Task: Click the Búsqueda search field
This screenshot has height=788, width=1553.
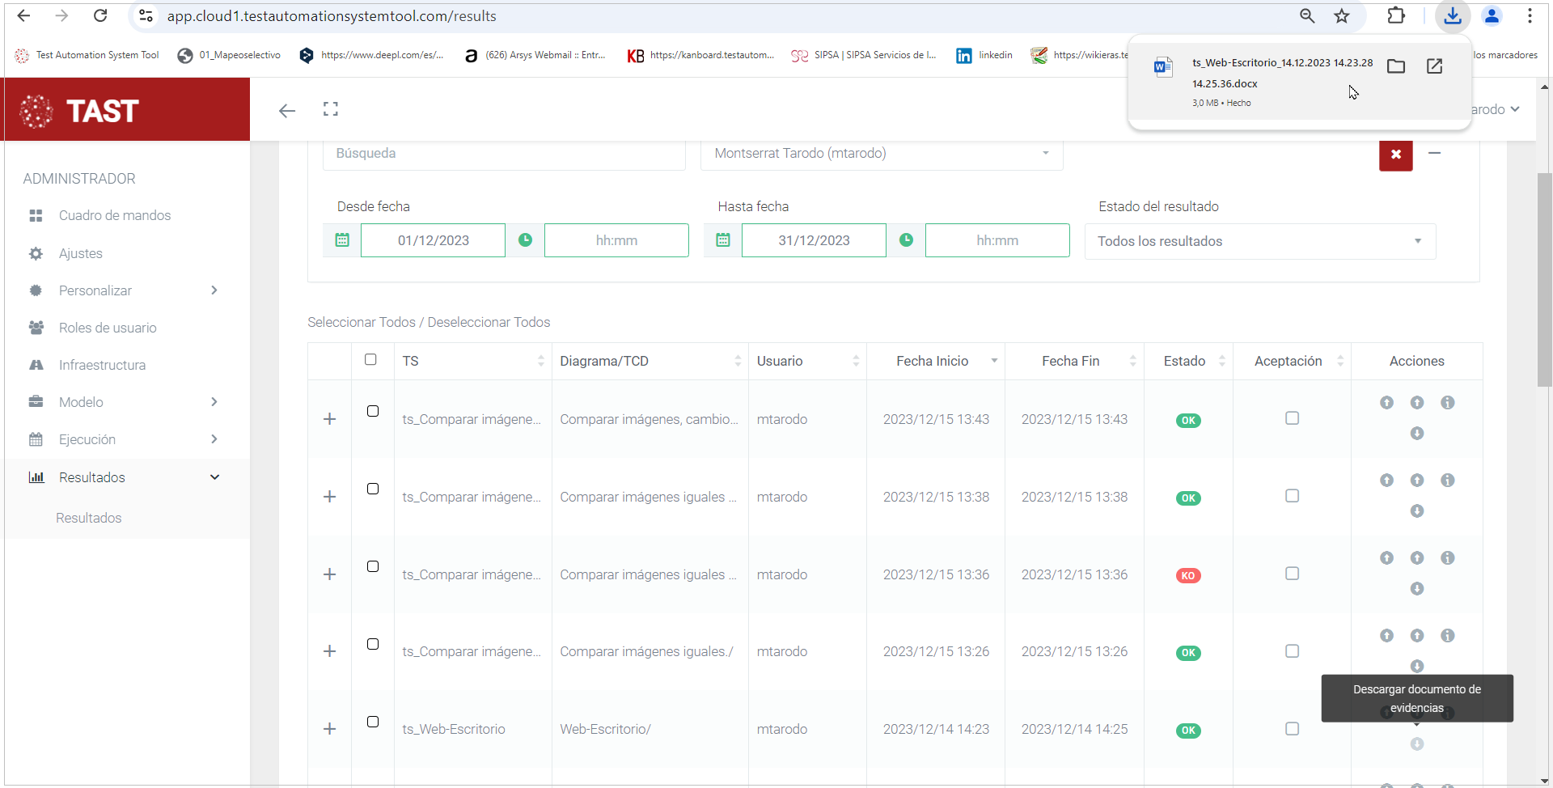Action: click(503, 154)
